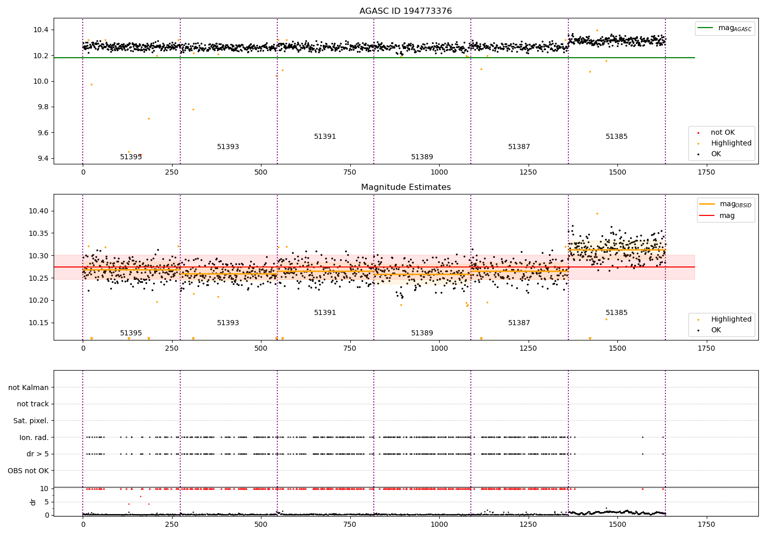
Task: Click dr axis tick 5 in bottom panel
Action: coord(47,502)
